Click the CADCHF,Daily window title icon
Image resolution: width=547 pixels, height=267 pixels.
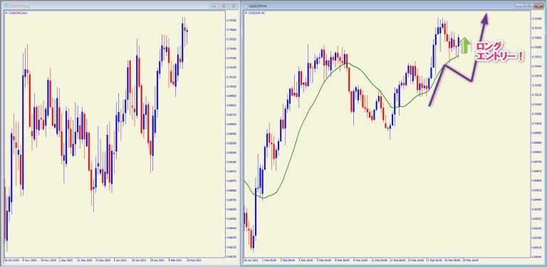pos(5,6)
